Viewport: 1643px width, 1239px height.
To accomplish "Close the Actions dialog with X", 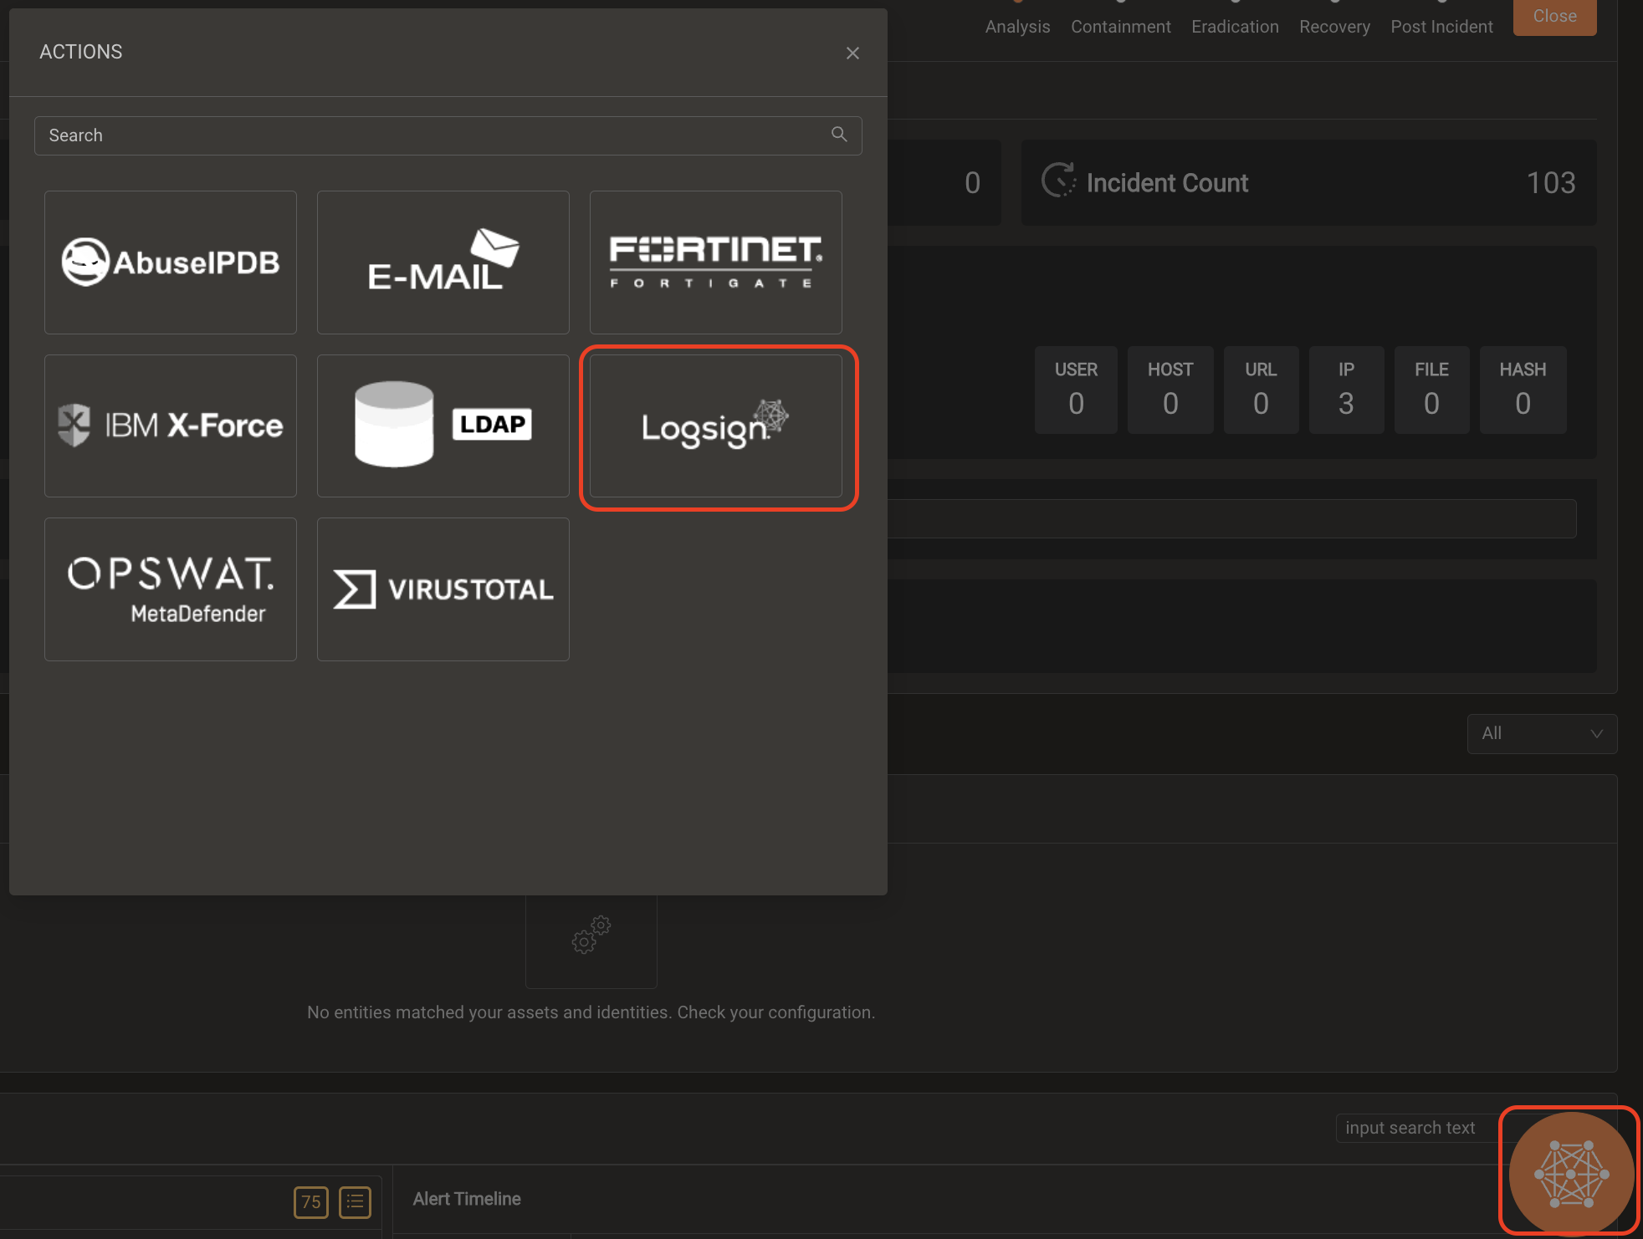I will (852, 54).
